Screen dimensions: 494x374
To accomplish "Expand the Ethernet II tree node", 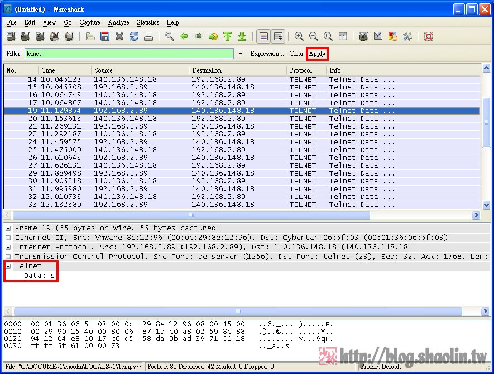I will [x=8, y=238].
